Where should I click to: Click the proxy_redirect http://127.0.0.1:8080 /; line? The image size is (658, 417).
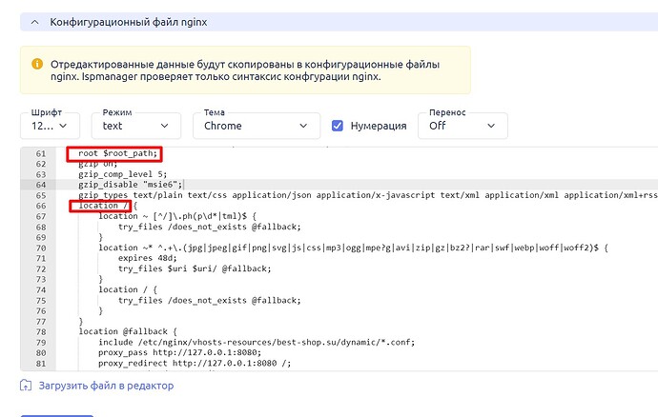click(x=195, y=363)
